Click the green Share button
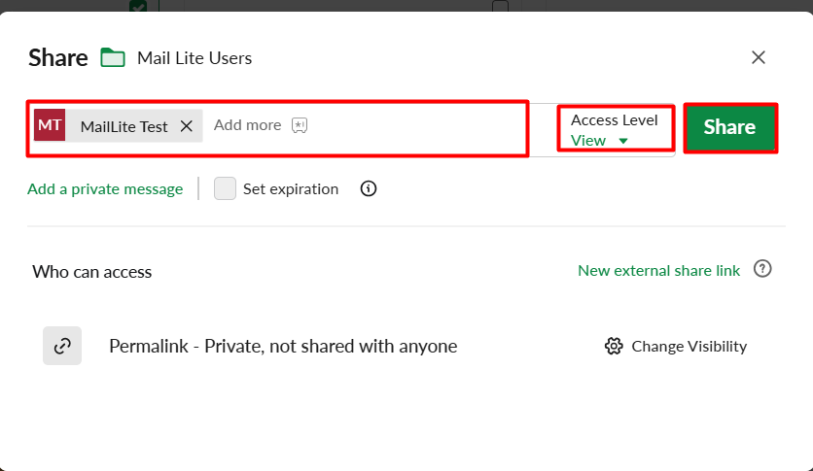Image resolution: width=813 pixels, height=471 pixels. [x=730, y=127]
